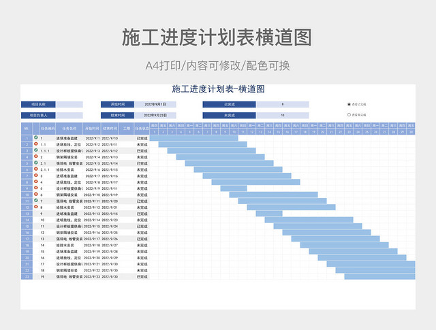This screenshot has height=330, width=436.
Task: Click the 未完成 count value cell
Action: pyautogui.click(x=283, y=115)
